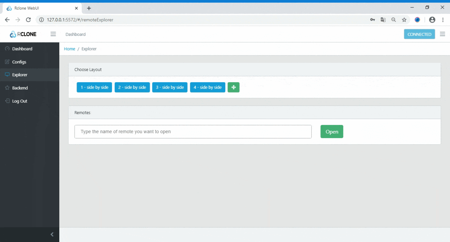Click the Explorer breadcrumb text
Viewport: 450px width, 242px height.
89,49
